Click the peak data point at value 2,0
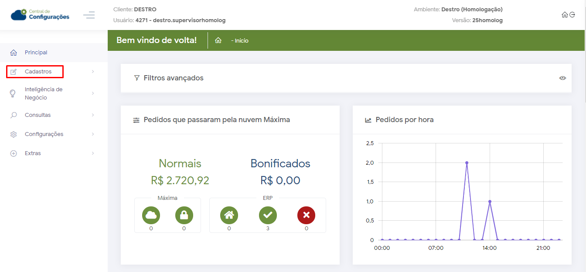Image resolution: width=586 pixels, height=272 pixels. point(467,163)
